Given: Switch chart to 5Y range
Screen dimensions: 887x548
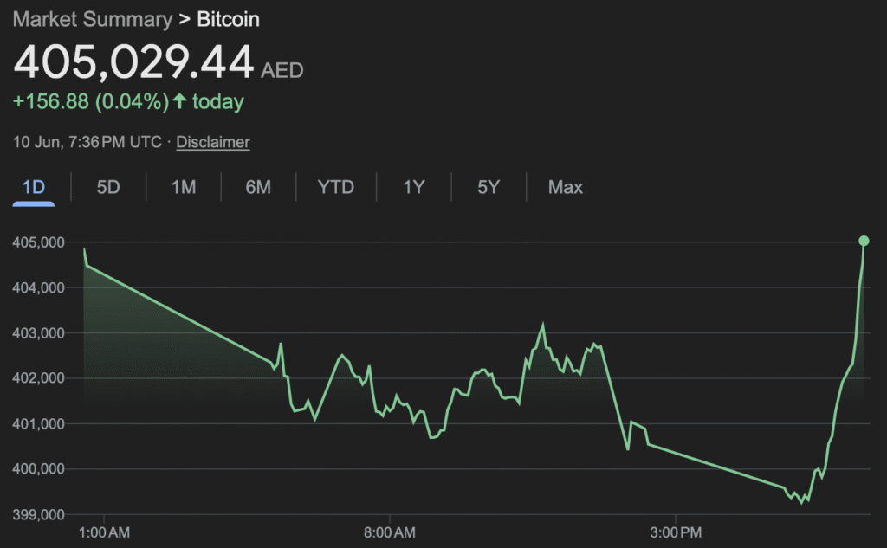Looking at the screenshot, I should tap(489, 187).
